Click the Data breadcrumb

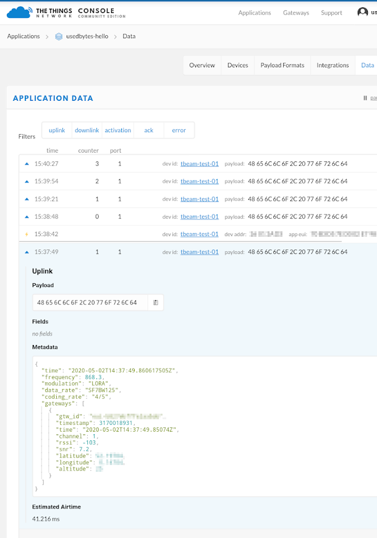tap(129, 36)
